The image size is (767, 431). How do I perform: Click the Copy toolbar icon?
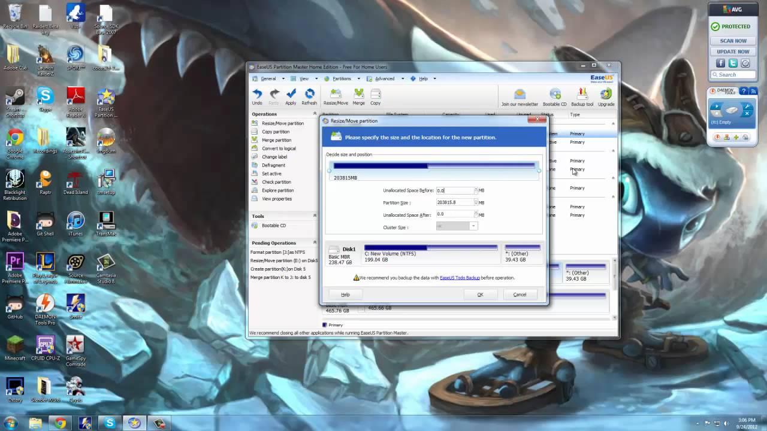coord(375,96)
